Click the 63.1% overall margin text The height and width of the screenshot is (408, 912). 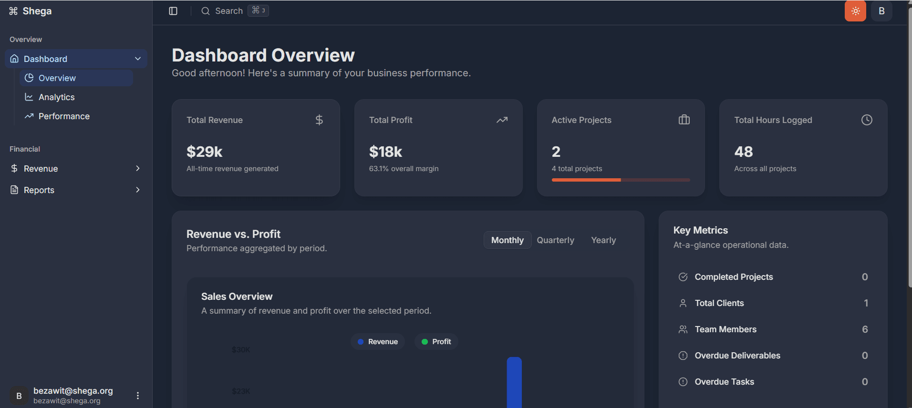[x=404, y=169]
